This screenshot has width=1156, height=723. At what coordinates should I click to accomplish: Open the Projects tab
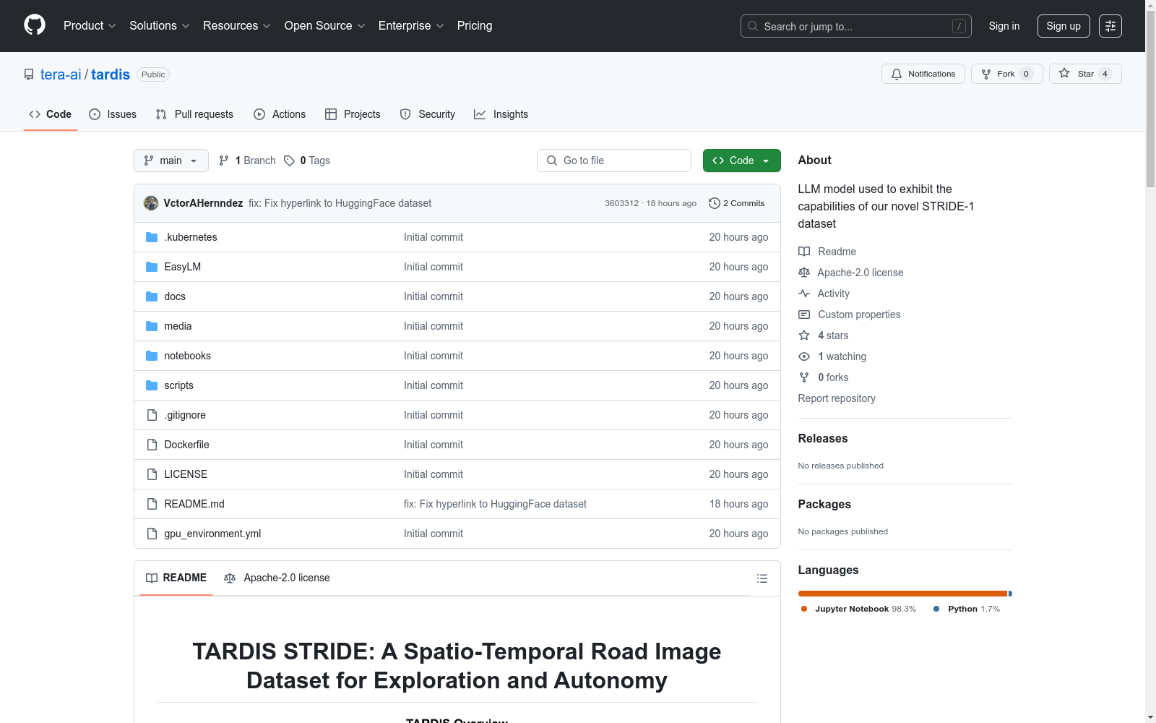(353, 114)
